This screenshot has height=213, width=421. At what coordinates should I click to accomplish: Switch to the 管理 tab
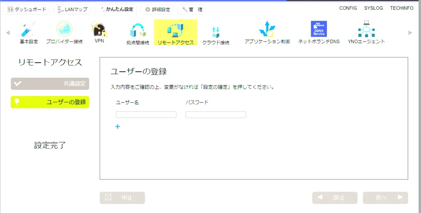coord(192,9)
